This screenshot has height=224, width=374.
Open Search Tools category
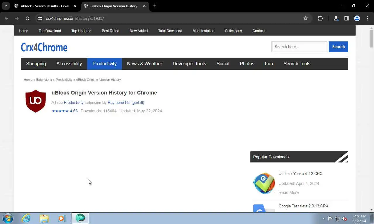pyautogui.click(x=297, y=64)
